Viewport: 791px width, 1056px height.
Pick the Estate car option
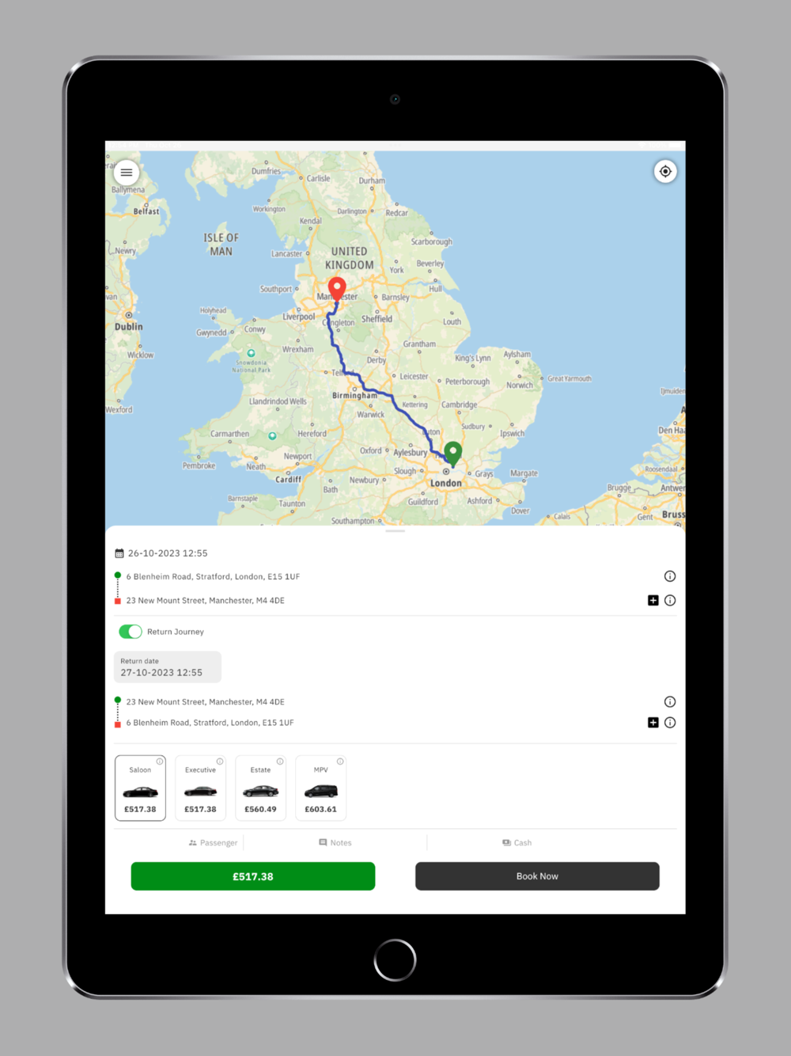coord(260,788)
